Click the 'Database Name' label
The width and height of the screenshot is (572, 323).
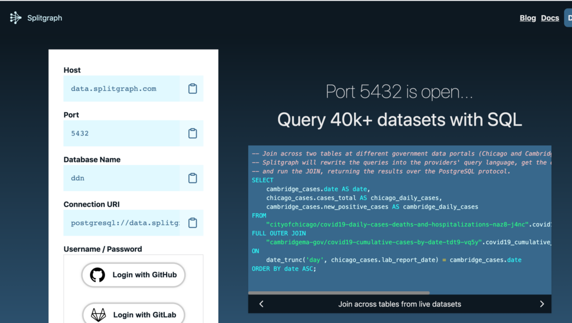pos(92,160)
